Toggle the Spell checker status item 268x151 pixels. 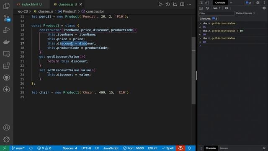(x=168, y=148)
